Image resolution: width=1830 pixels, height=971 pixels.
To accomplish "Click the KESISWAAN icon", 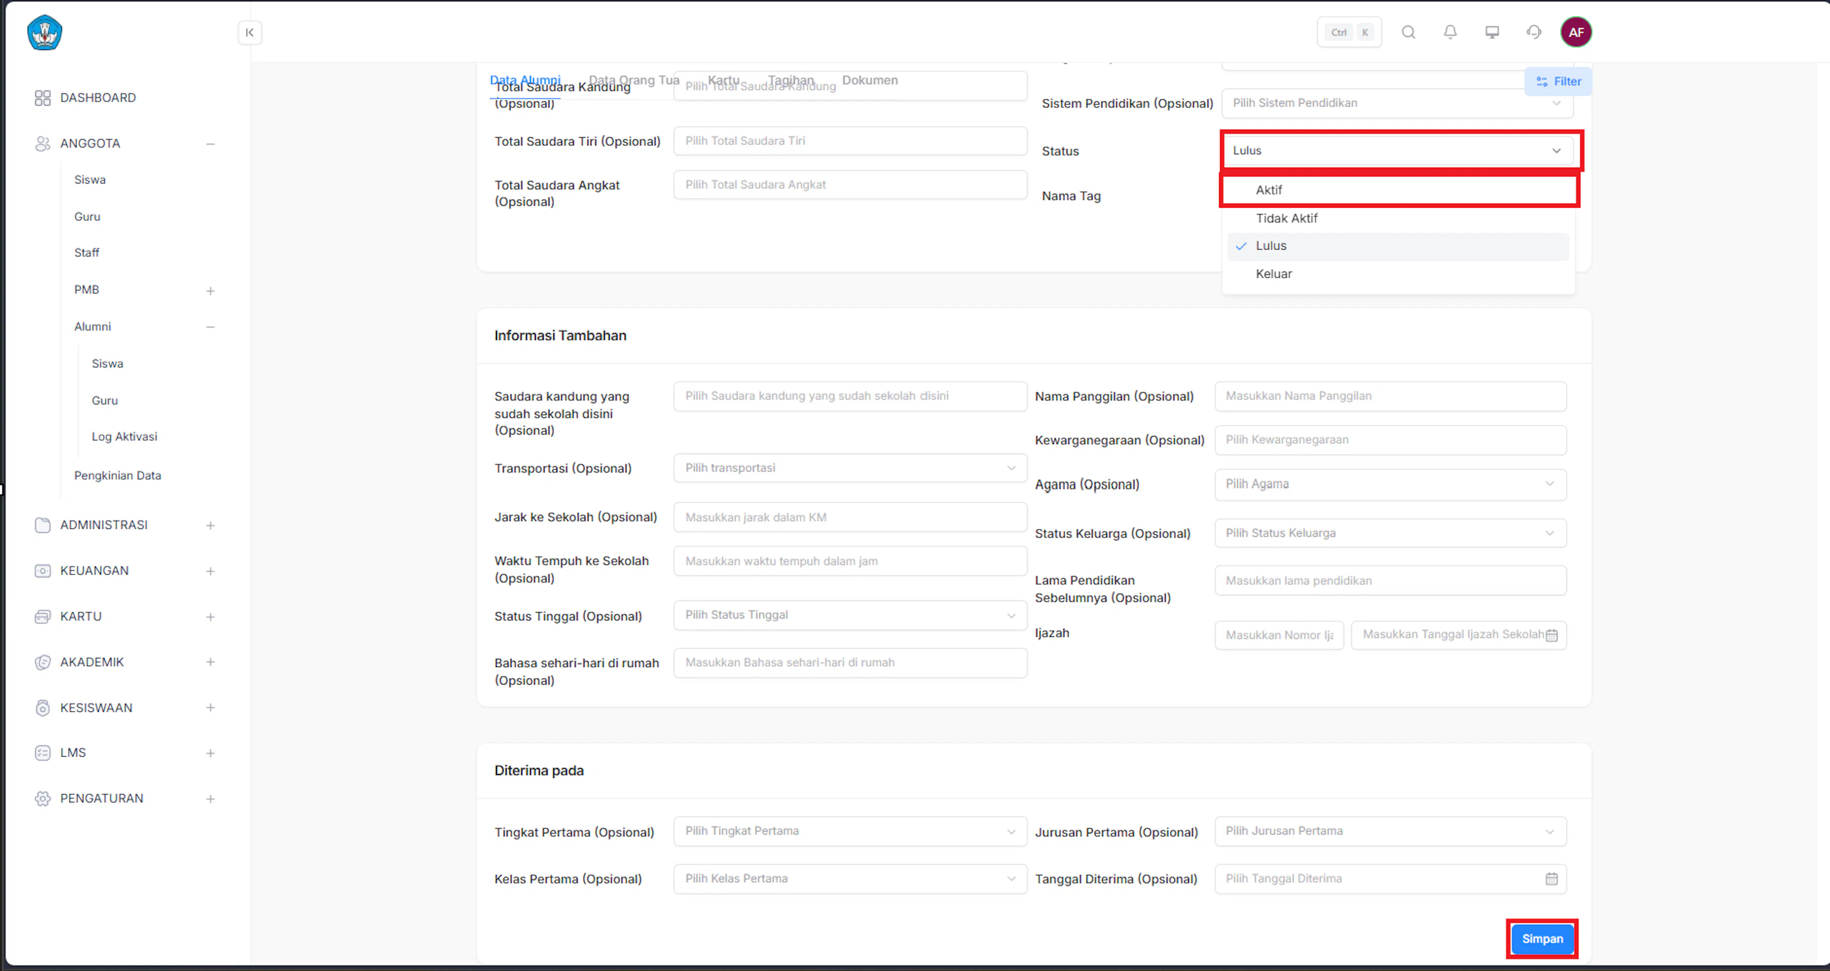I will (x=42, y=708).
